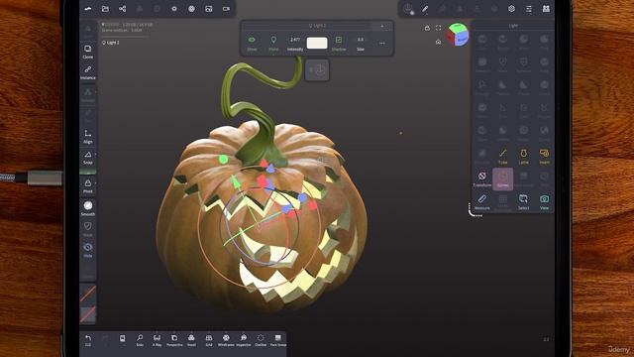Open the Camera settings menu
Screen dimensions: 634x357
click(226, 9)
